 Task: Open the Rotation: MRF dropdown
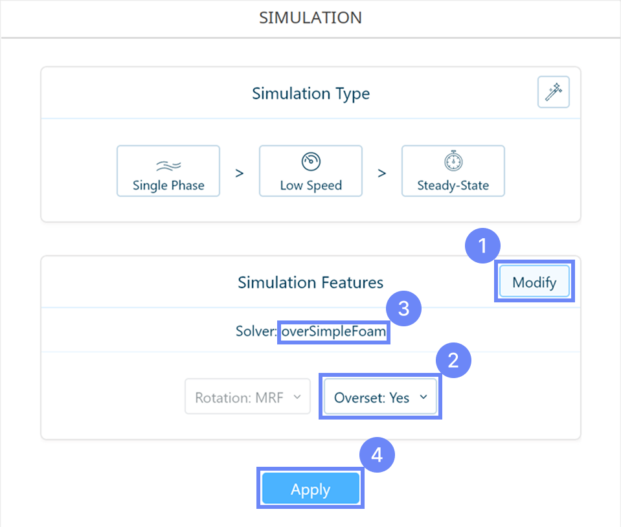(247, 396)
